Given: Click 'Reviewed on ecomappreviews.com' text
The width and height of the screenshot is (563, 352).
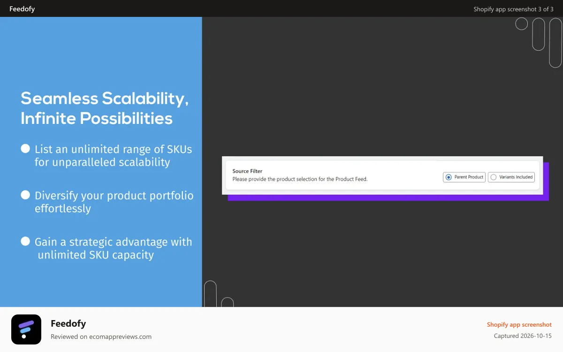Looking at the screenshot, I should [x=101, y=337].
